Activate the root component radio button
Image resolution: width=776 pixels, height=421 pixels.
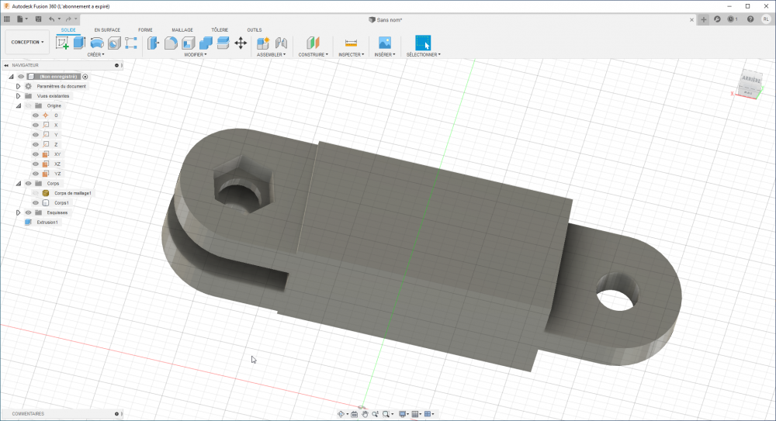(x=85, y=77)
